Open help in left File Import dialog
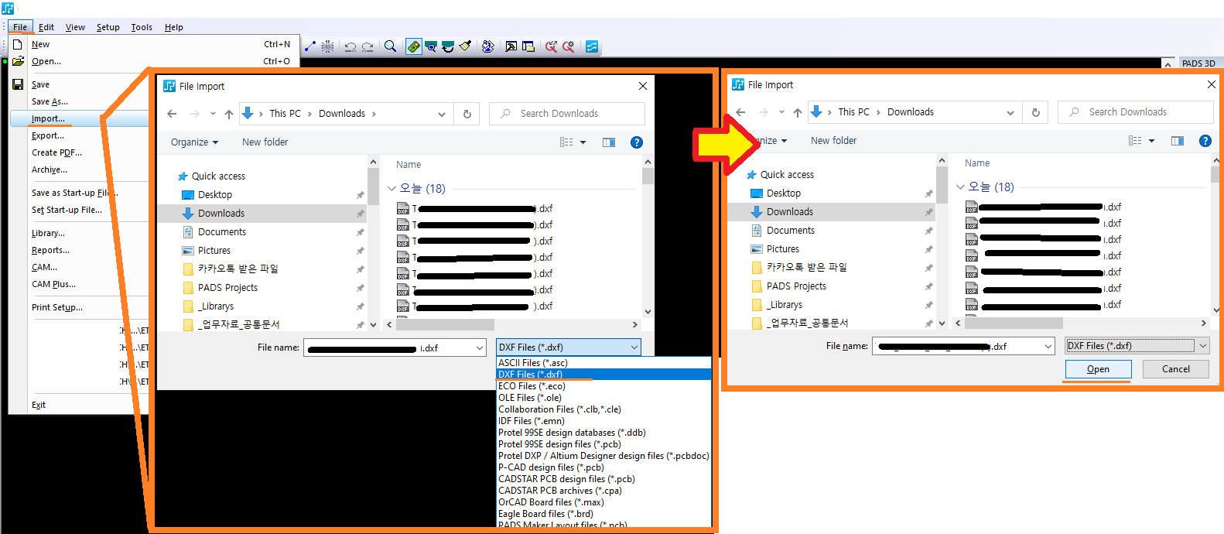Image resolution: width=1224 pixels, height=534 pixels. click(x=637, y=142)
